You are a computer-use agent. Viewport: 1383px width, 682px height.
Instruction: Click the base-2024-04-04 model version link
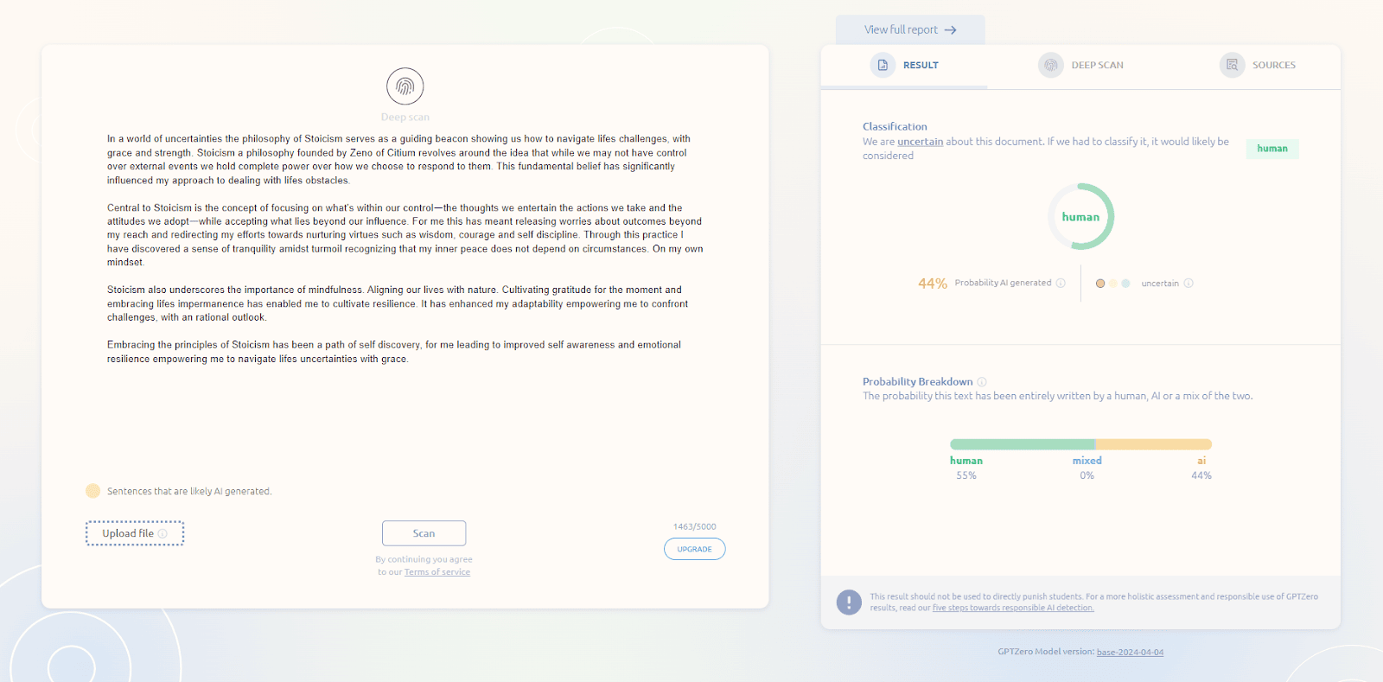(x=1130, y=653)
